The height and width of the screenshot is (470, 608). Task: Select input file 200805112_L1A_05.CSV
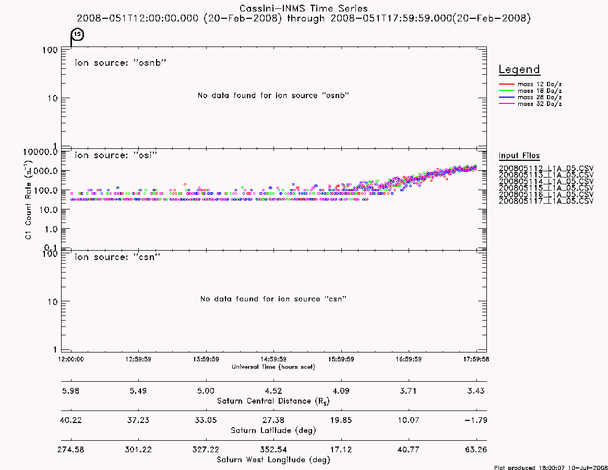click(546, 169)
